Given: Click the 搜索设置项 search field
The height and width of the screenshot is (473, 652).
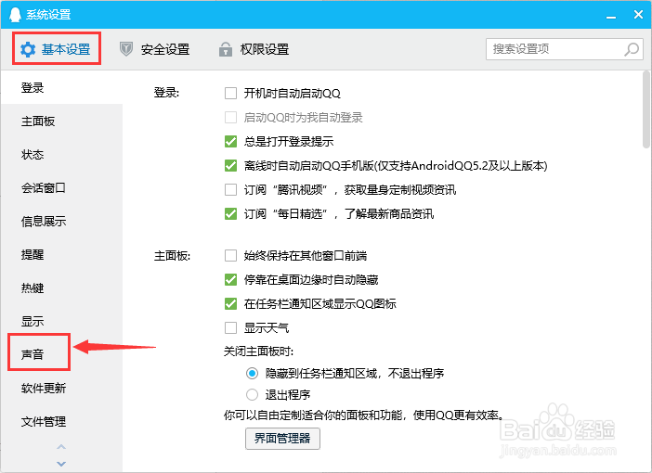Looking at the screenshot, I should tap(565, 49).
